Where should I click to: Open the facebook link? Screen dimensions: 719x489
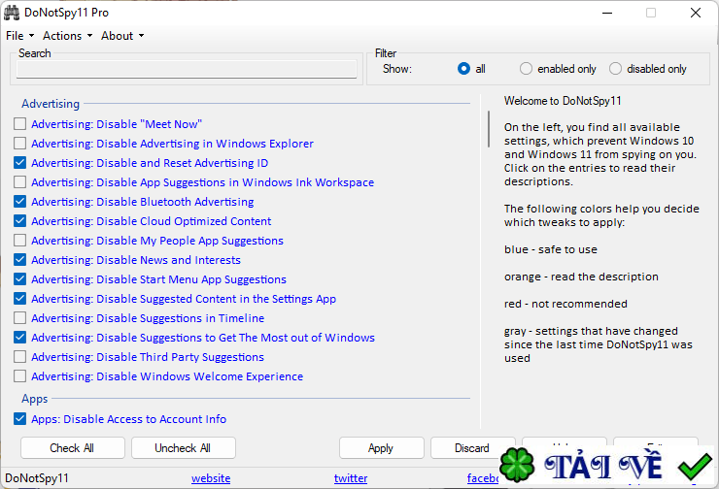click(483, 478)
